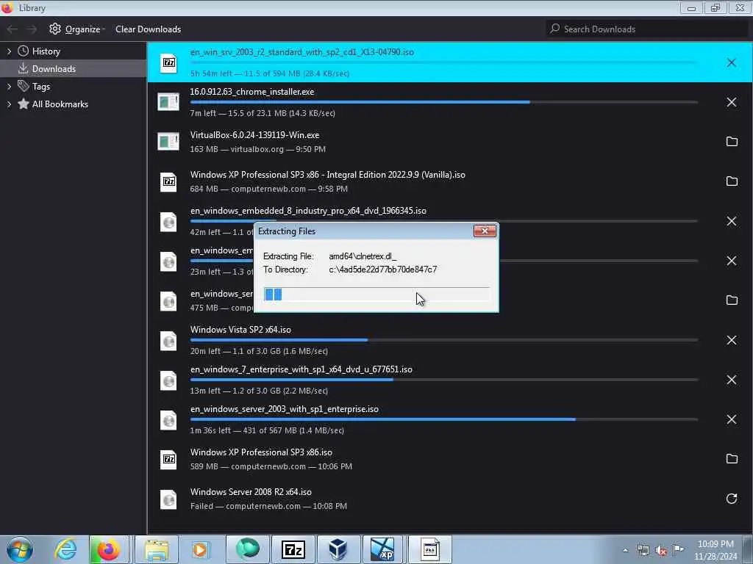
Task: Expand the History tree node
Action: click(x=9, y=51)
